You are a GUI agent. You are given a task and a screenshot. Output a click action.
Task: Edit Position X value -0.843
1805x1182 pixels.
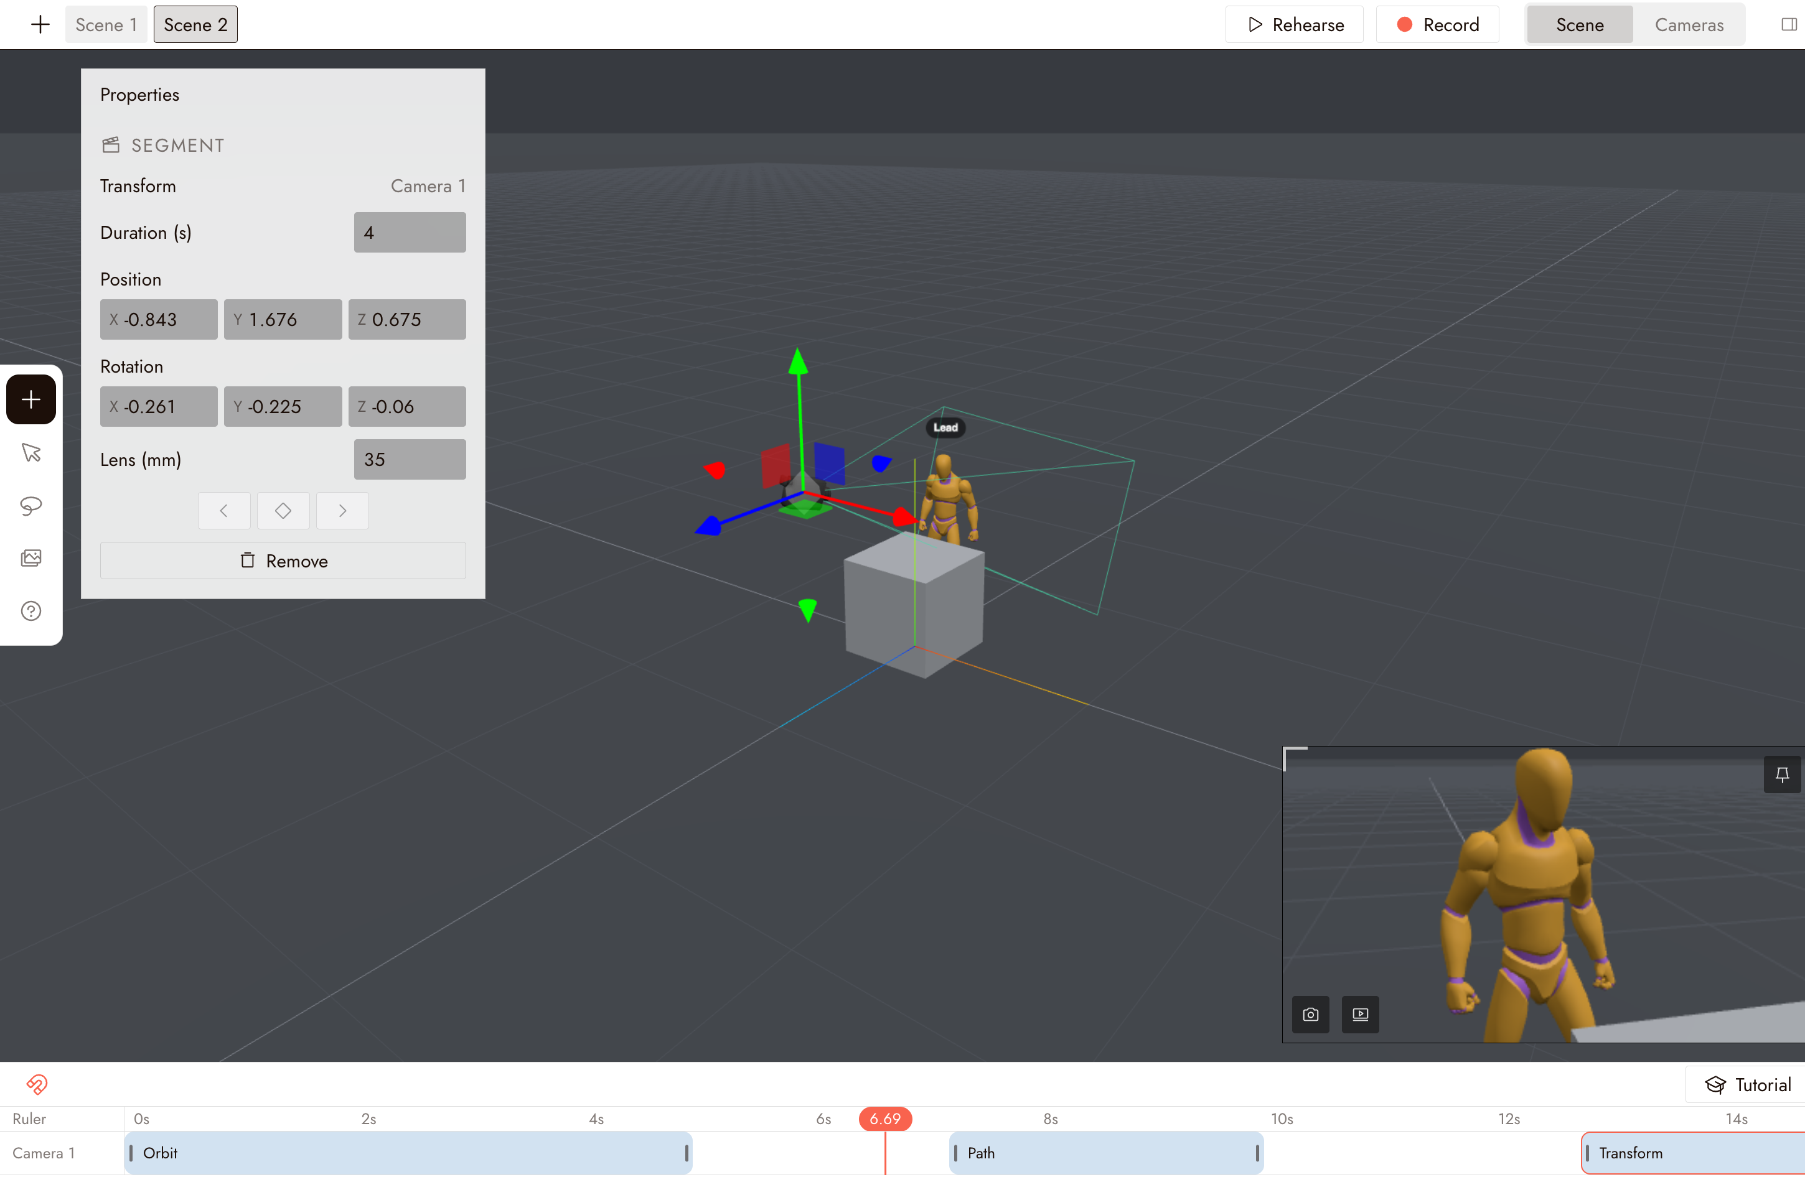(x=159, y=320)
